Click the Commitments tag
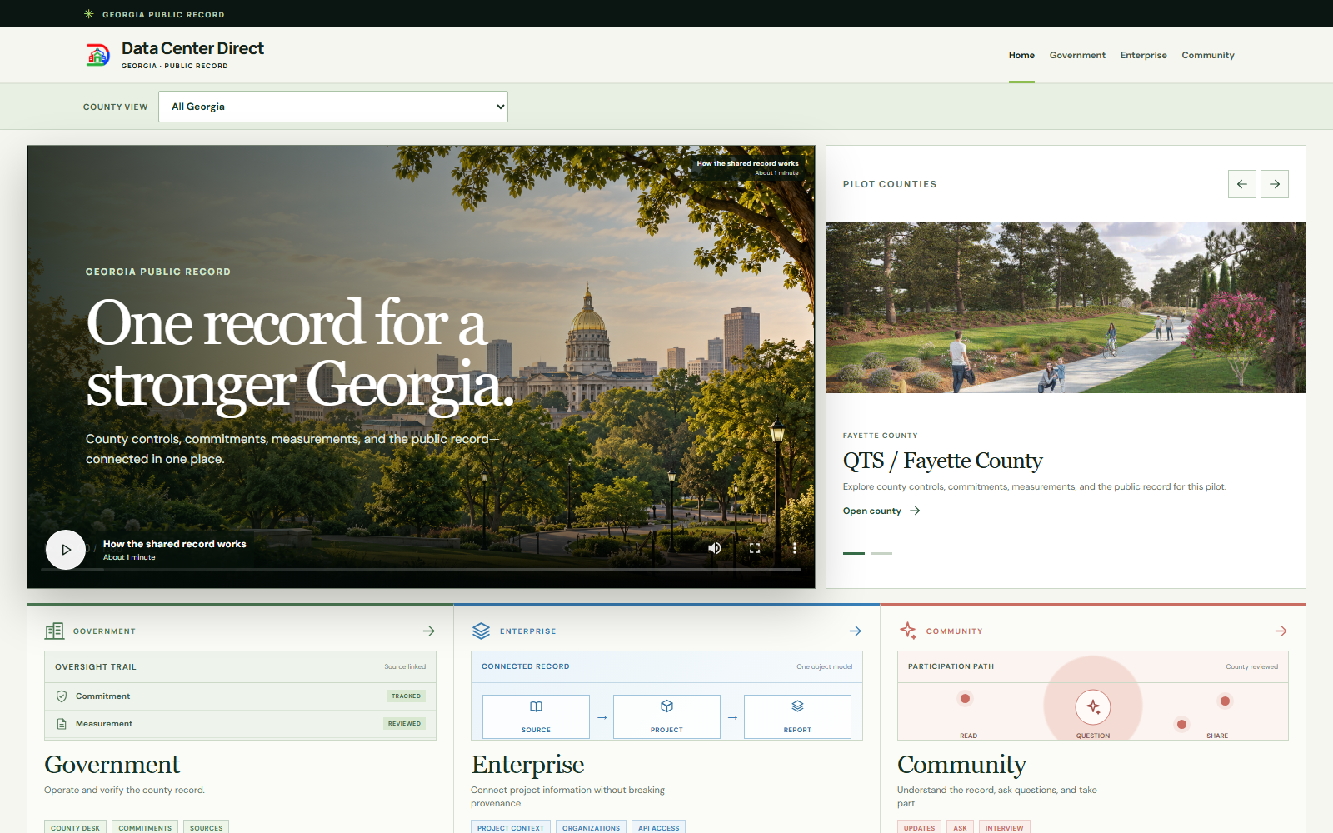Viewport: 1333px width, 833px height. click(145, 827)
